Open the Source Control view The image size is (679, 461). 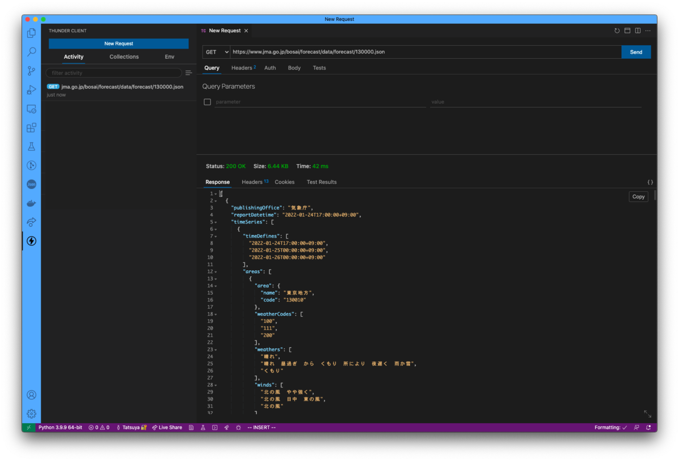coord(32,71)
